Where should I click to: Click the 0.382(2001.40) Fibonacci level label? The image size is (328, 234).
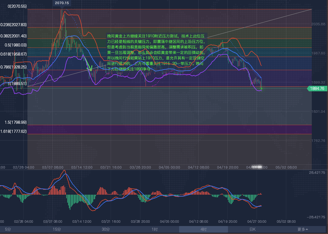point(13,36)
